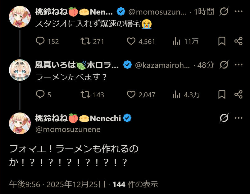Open the @kazamairoh profile handle link
This screenshot has height=194, width=250.
tap(162, 65)
